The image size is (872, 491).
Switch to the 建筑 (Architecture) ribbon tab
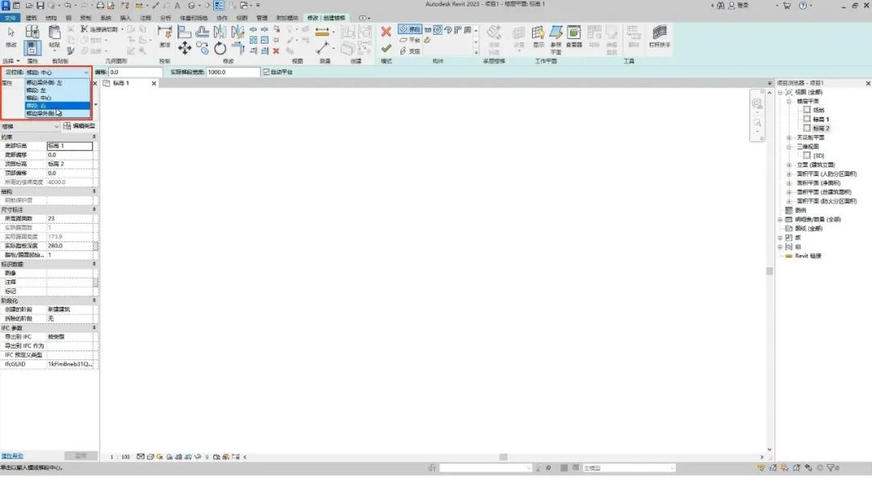31,18
